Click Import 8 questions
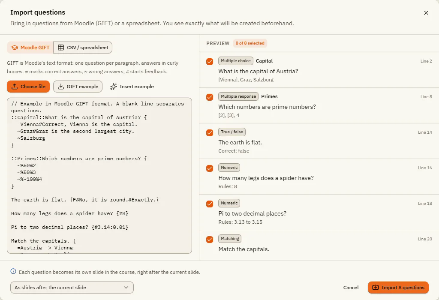The width and height of the screenshot is (439, 300). (398, 288)
